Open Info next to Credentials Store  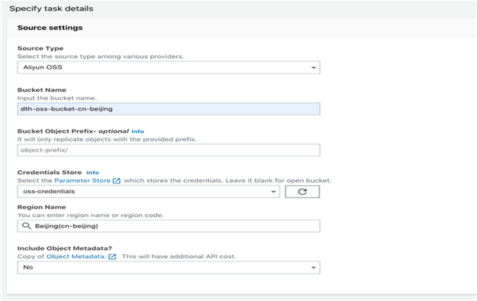[x=93, y=172]
